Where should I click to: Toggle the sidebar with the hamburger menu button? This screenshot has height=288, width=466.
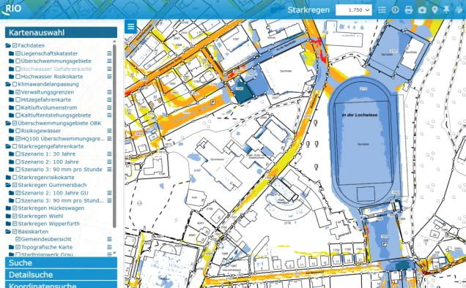[130, 26]
